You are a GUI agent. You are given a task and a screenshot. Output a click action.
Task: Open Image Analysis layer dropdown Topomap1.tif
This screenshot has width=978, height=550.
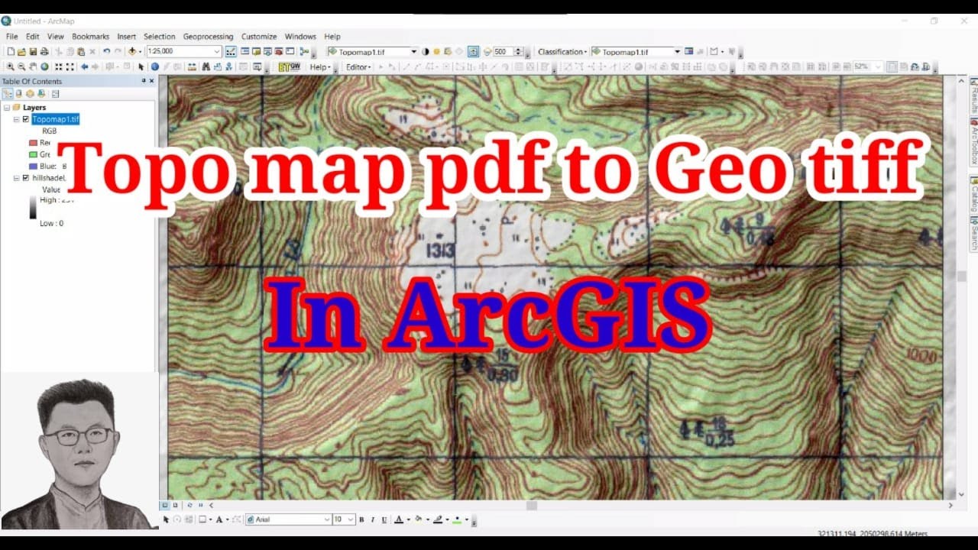(414, 52)
